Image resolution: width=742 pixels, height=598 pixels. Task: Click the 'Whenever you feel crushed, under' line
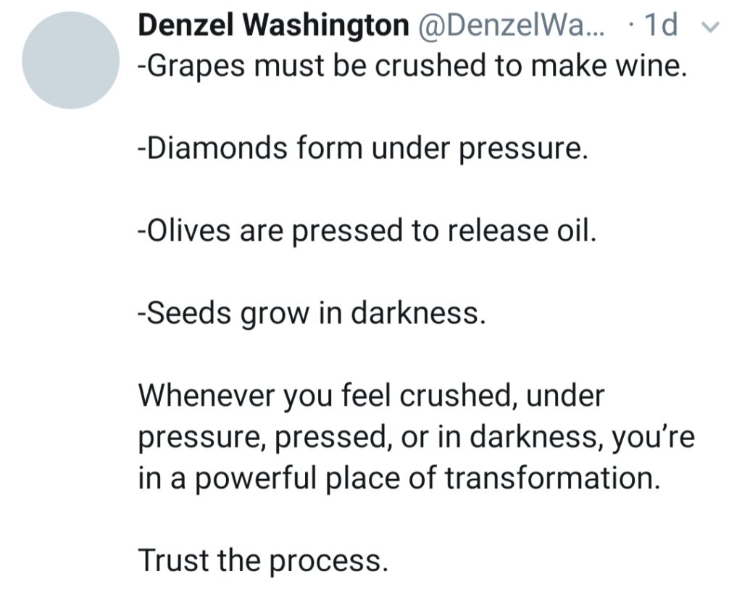pos(372,396)
